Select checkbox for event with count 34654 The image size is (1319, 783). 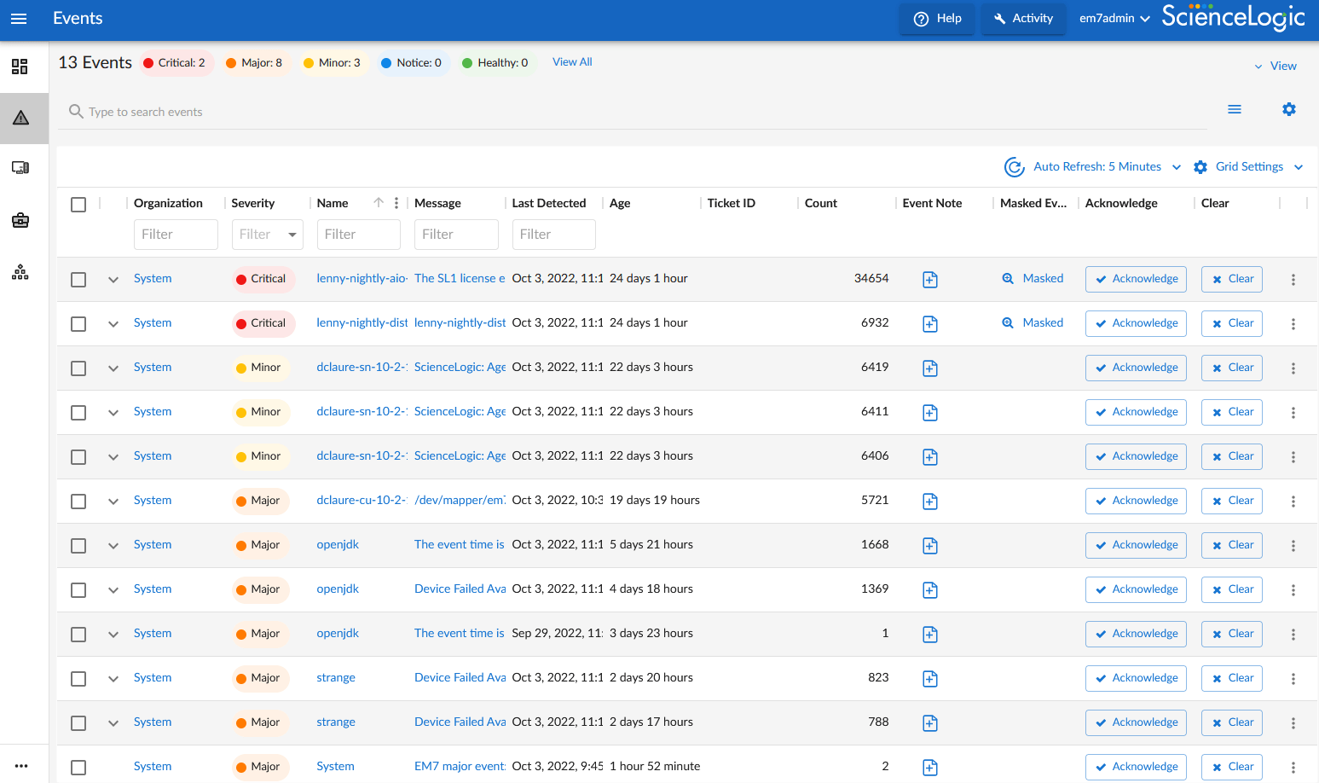coord(78,280)
